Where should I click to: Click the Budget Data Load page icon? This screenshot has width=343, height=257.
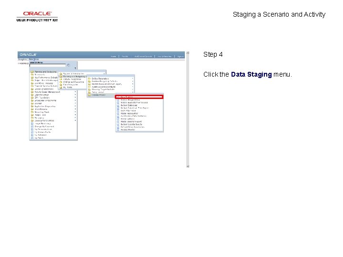(118, 105)
